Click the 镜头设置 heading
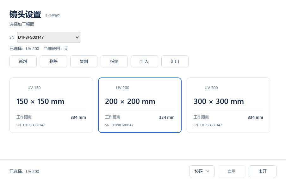The width and height of the screenshot is (286, 183). (x=25, y=14)
